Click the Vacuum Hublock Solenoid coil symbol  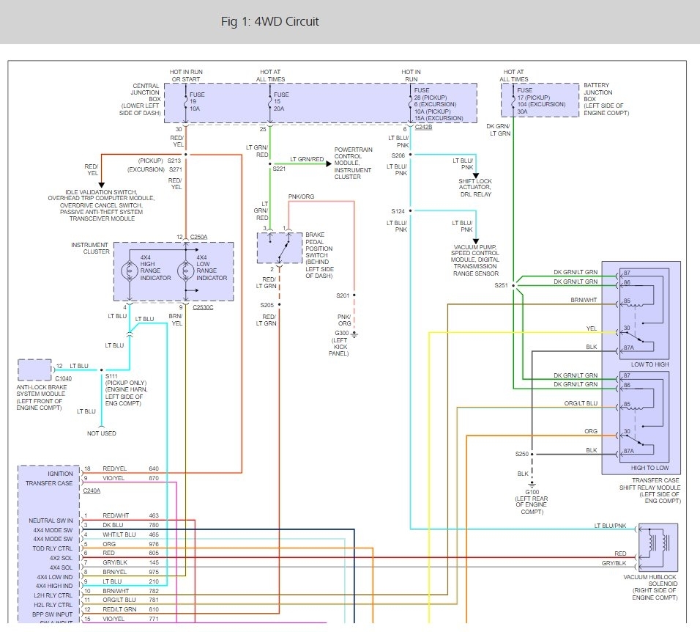point(658,547)
